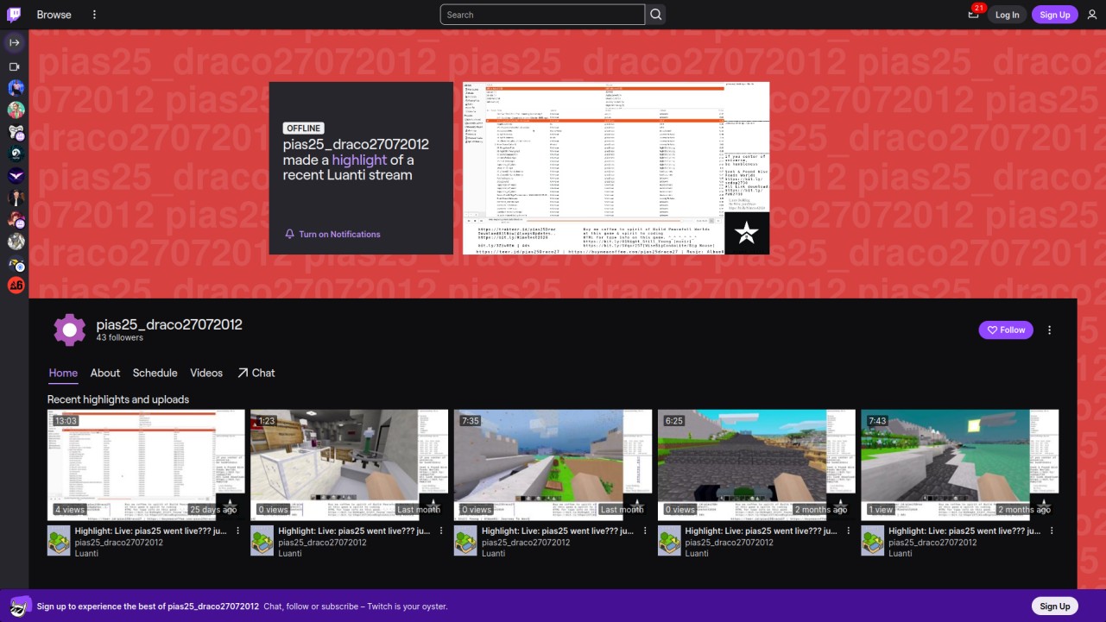Viewport: 1106px width, 622px height.
Task: Open the offline highlight video preview
Action: click(616, 168)
